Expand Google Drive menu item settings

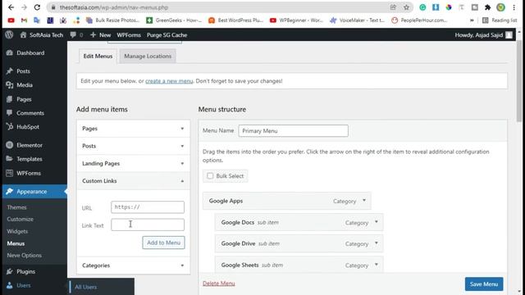point(377,243)
